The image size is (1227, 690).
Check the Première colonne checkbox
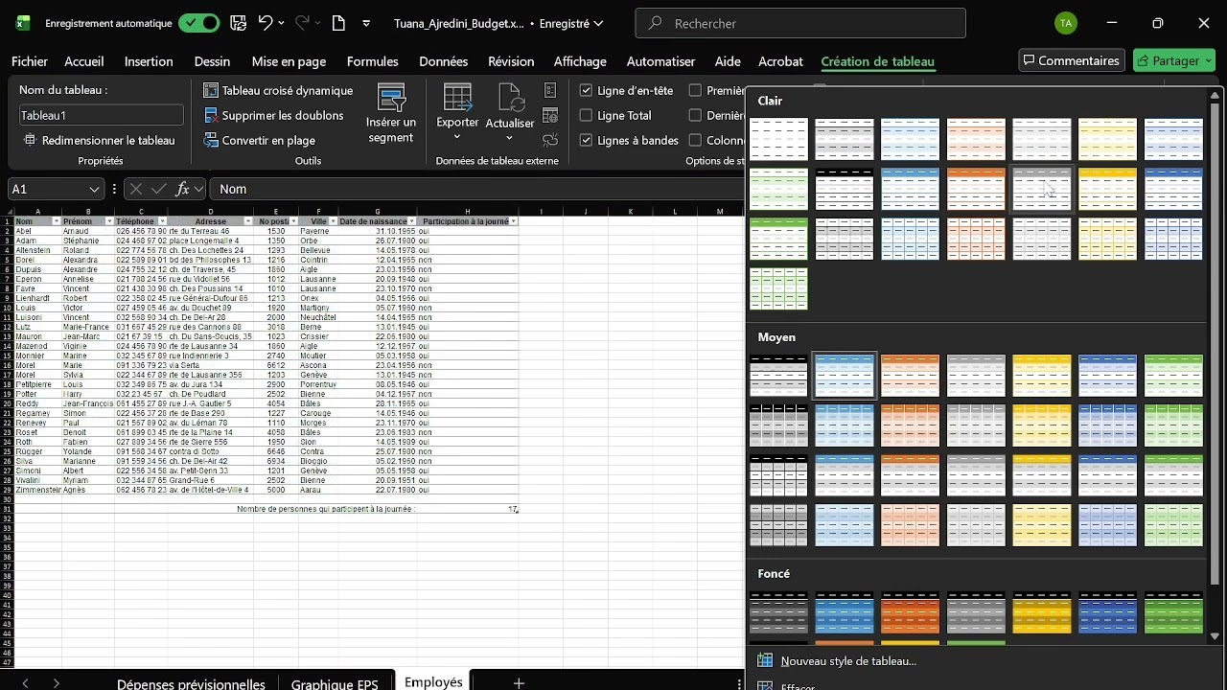pos(695,90)
